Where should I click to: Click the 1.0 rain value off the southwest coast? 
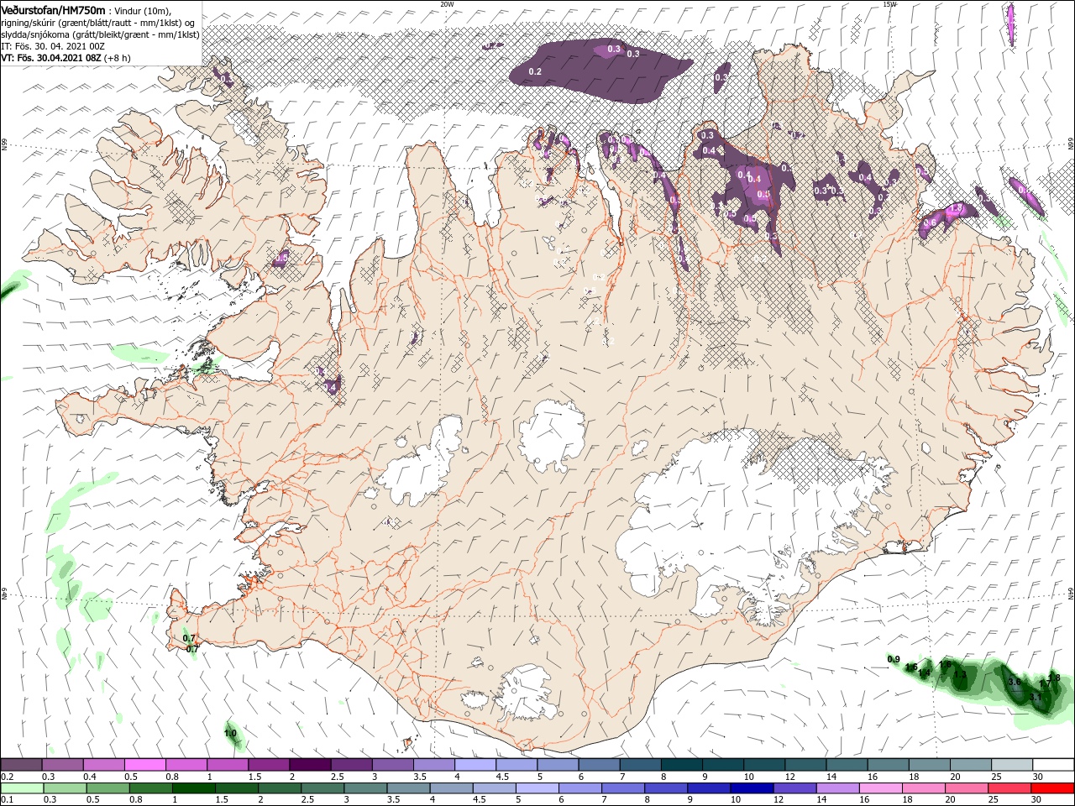pyautogui.click(x=230, y=733)
